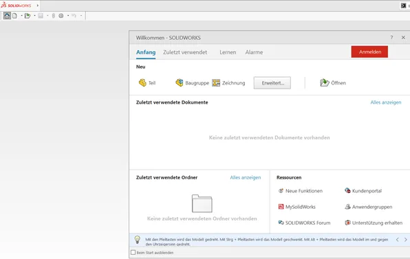Open the dropdown arrow beside Save icon
Image resolution: width=410 pixels, height=259 pixels.
click(x=47, y=16)
